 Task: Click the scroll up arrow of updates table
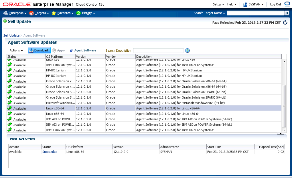pos(284,62)
